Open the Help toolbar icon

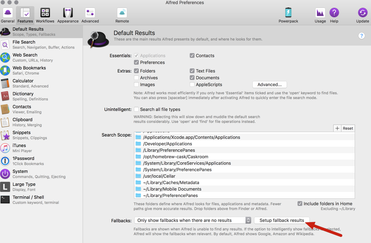(x=334, y=13)
